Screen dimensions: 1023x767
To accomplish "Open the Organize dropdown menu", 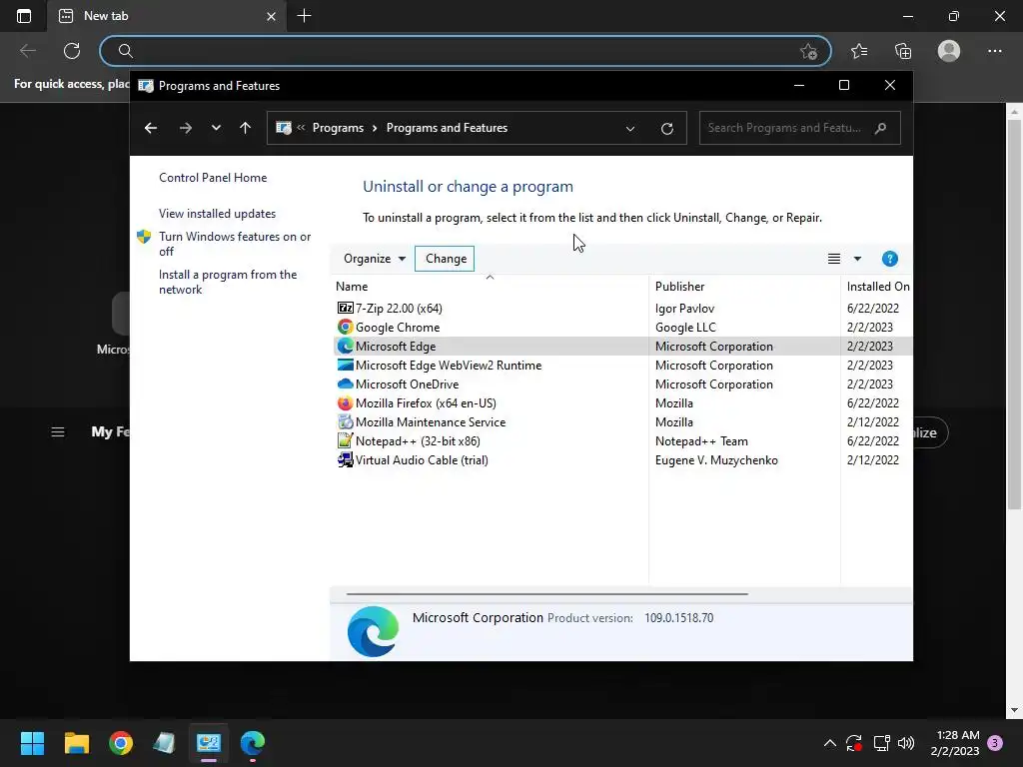I will (x=375, y=259).
